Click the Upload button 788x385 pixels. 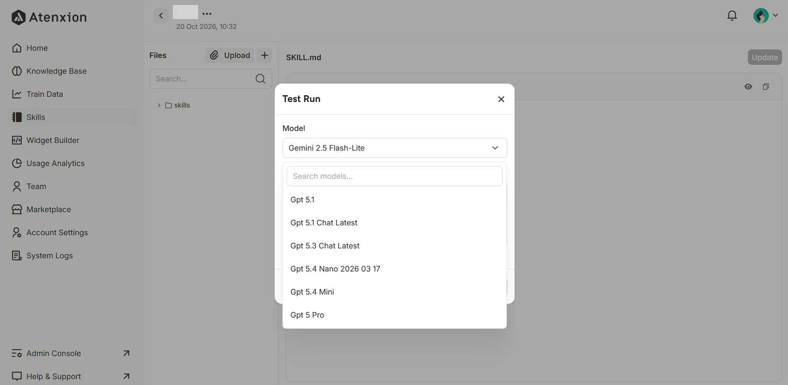(230, 55)
